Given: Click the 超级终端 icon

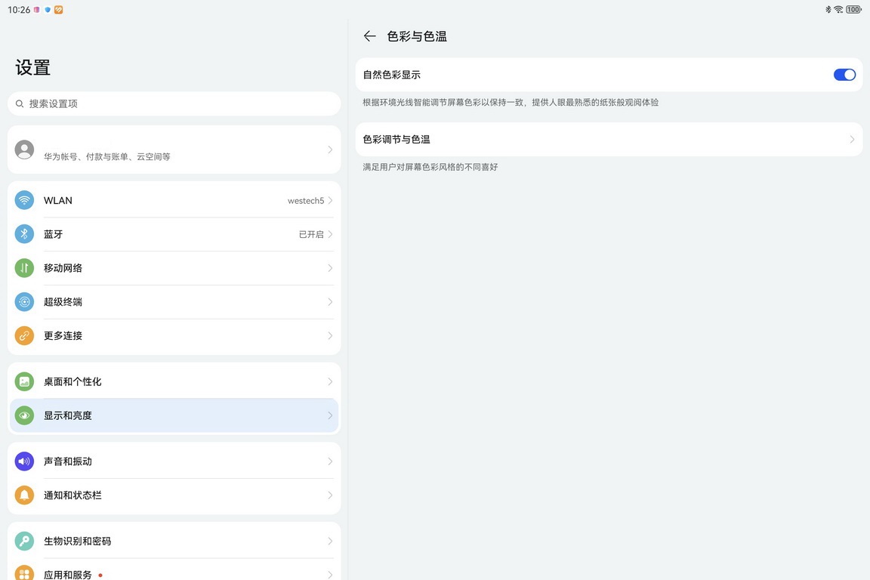Looking at the screenshot, I should tap(24, 302).
